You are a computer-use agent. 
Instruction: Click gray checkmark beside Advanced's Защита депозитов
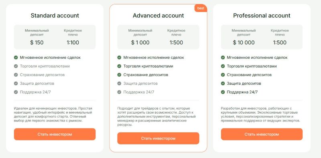(x=119, y=84)
